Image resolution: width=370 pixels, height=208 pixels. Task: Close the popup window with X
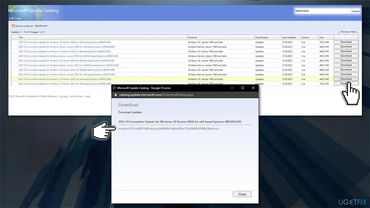coord(253,88)
